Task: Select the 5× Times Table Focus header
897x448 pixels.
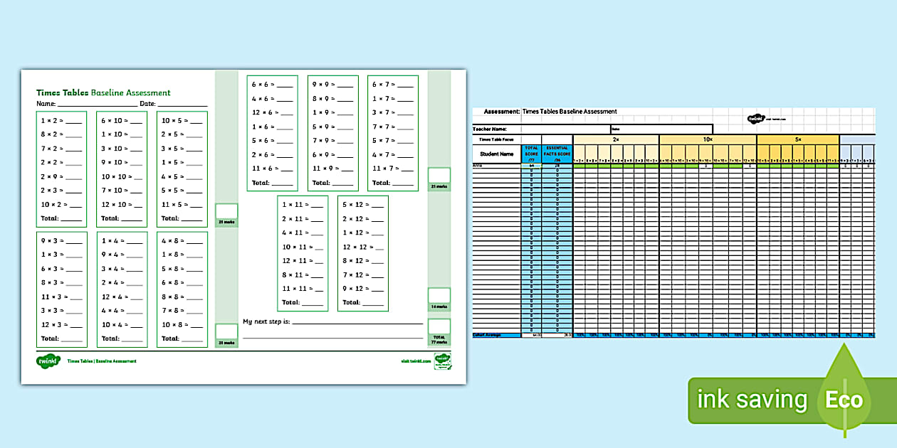Action: pyautogui.click(x=798, y=139)
